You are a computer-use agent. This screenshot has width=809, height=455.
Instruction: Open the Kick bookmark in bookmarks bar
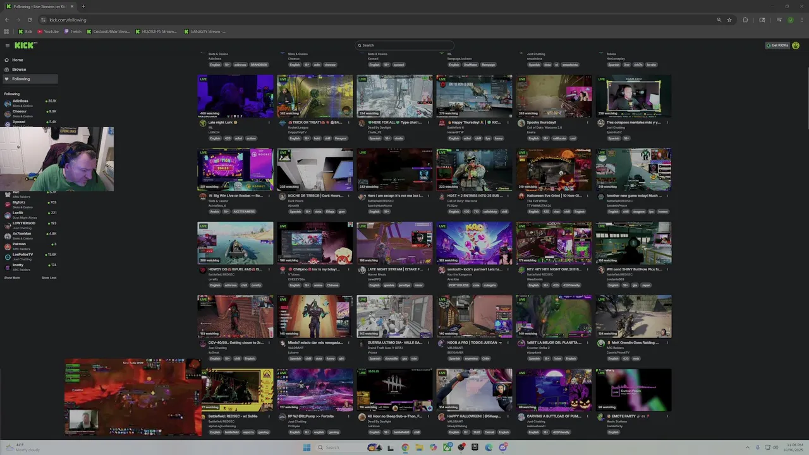(x=25, y=32)
